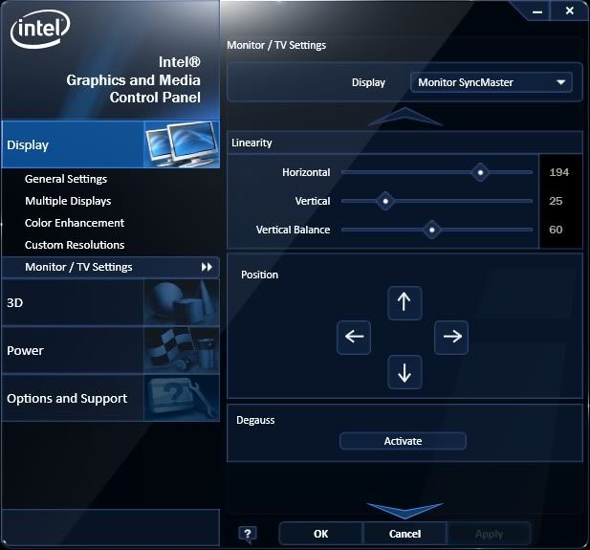Click the move down position arrow
Viewport: 590px width, 550px height.
404,371
